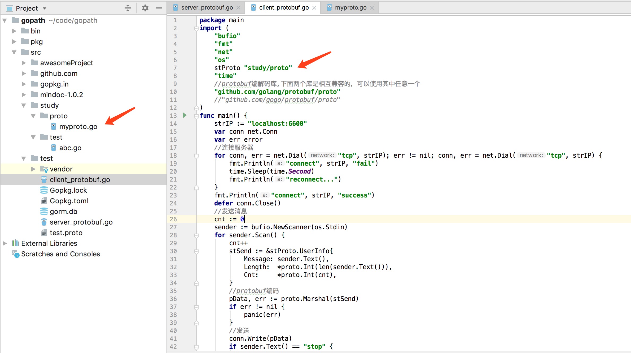The image size is (631, 353).
Task: Click the External Libraries icon
Action: 15,243
